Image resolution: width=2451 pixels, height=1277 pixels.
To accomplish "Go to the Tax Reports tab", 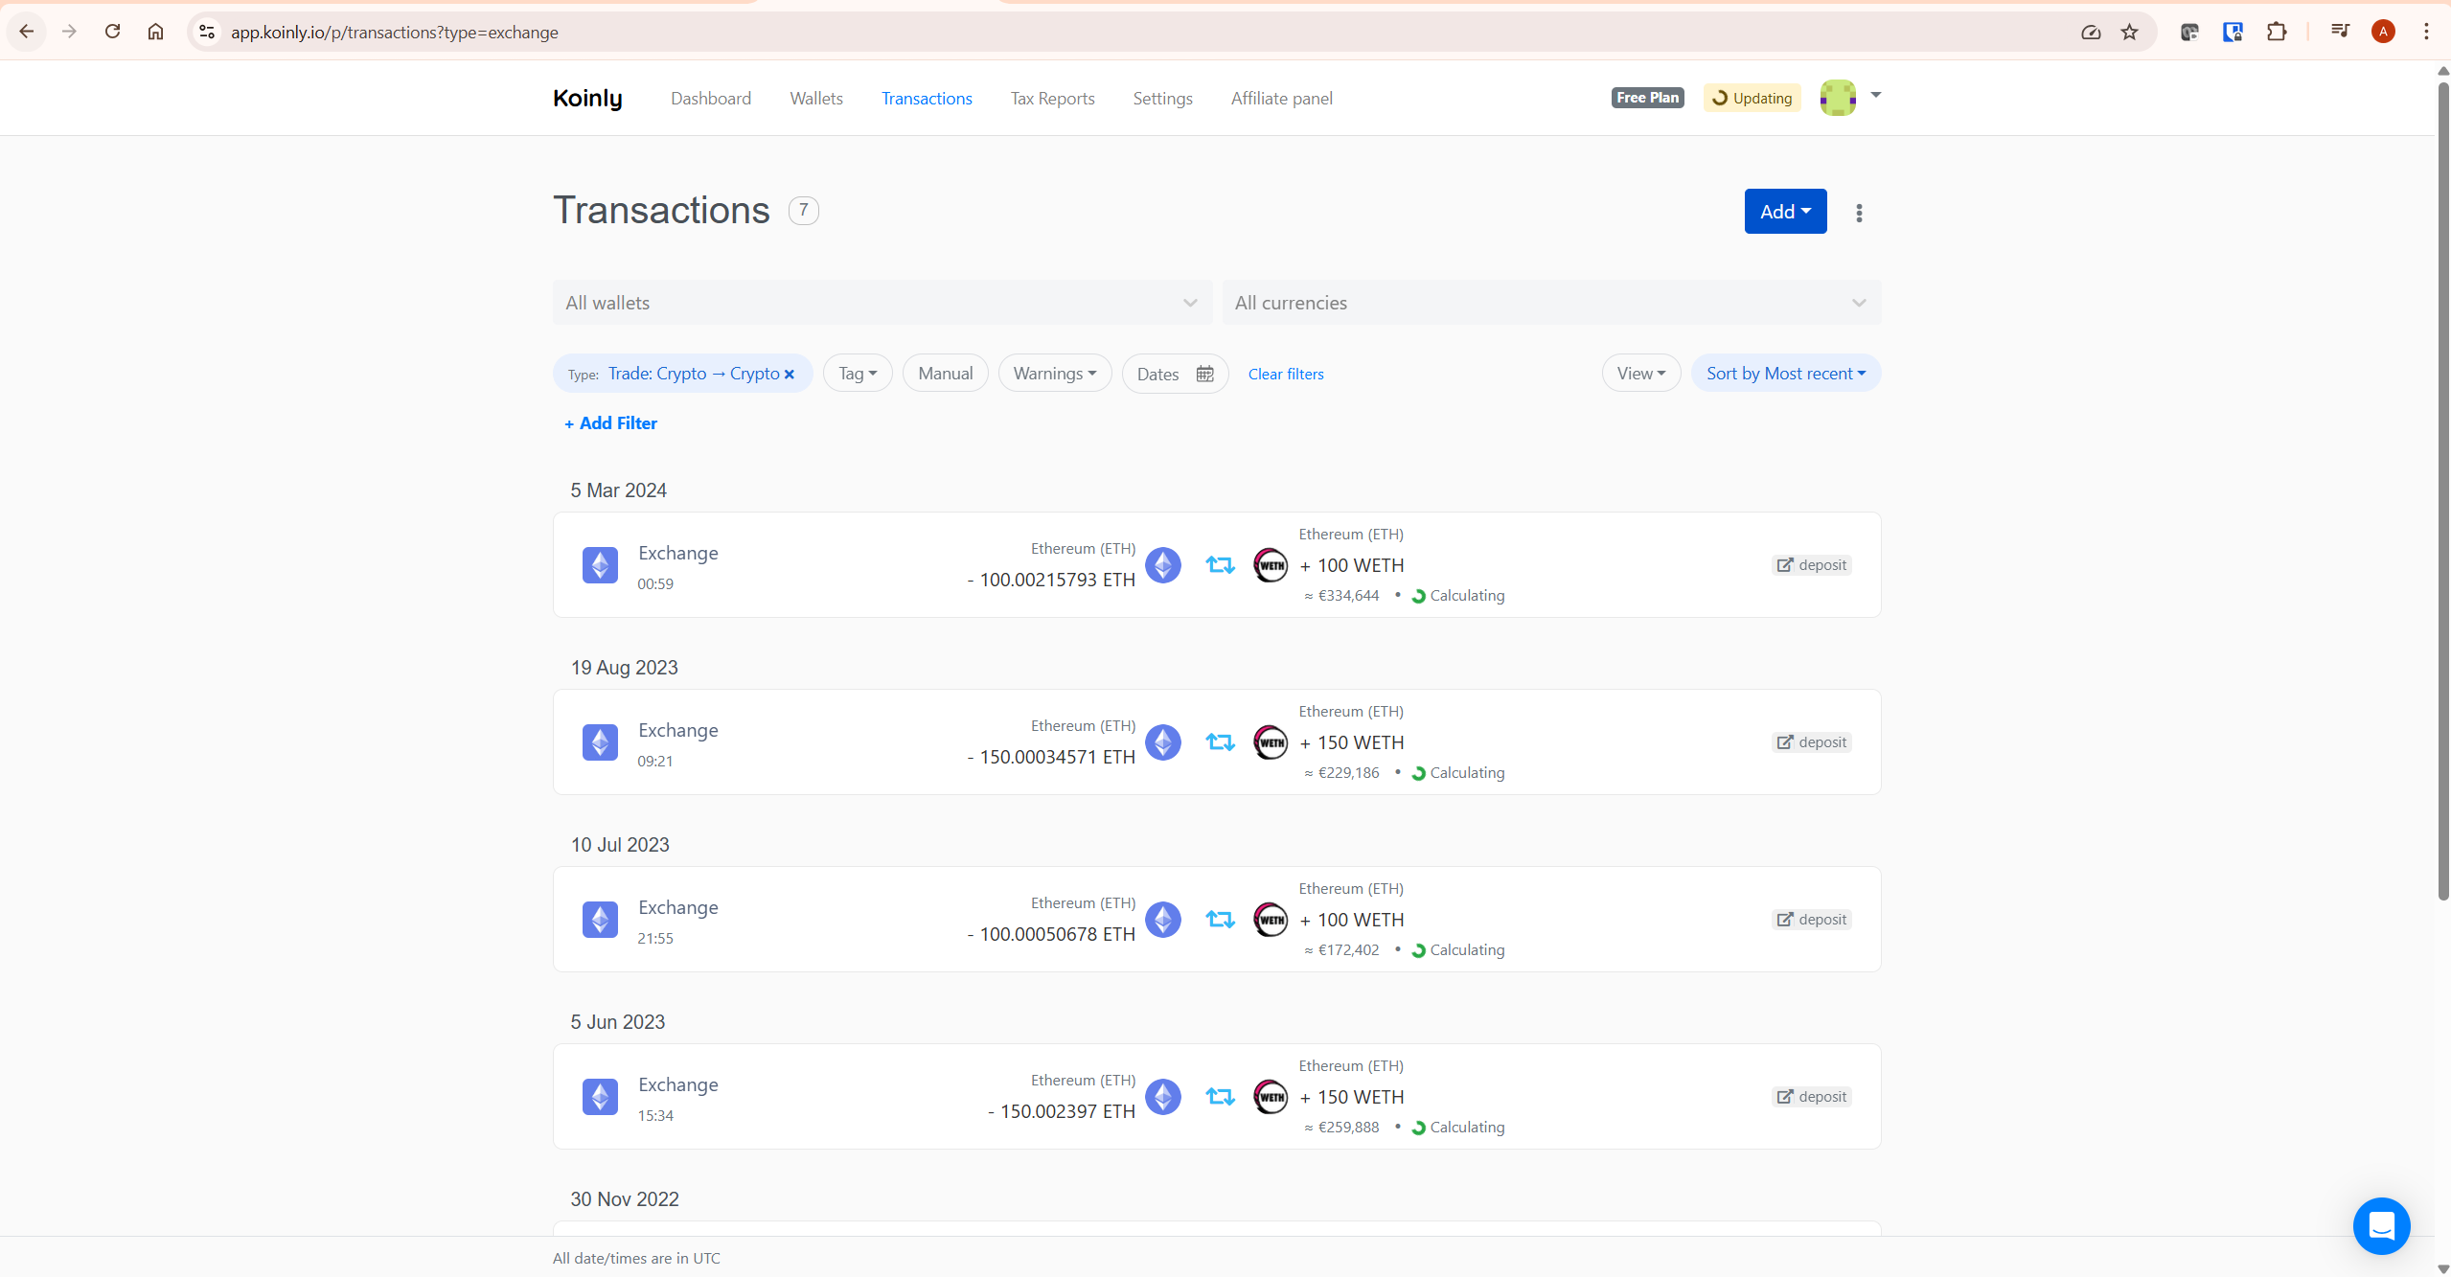I will pyautogui.click(x=1052, y=99).
